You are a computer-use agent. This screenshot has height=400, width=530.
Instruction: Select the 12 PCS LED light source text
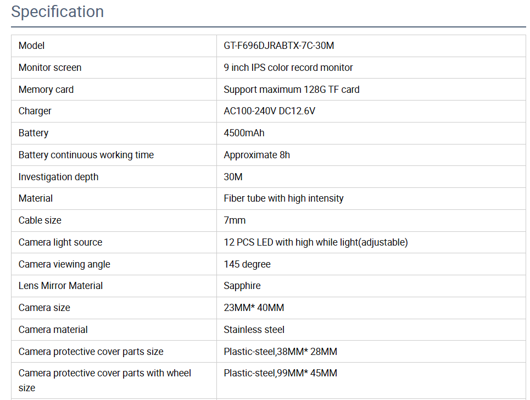pos(315,242)
